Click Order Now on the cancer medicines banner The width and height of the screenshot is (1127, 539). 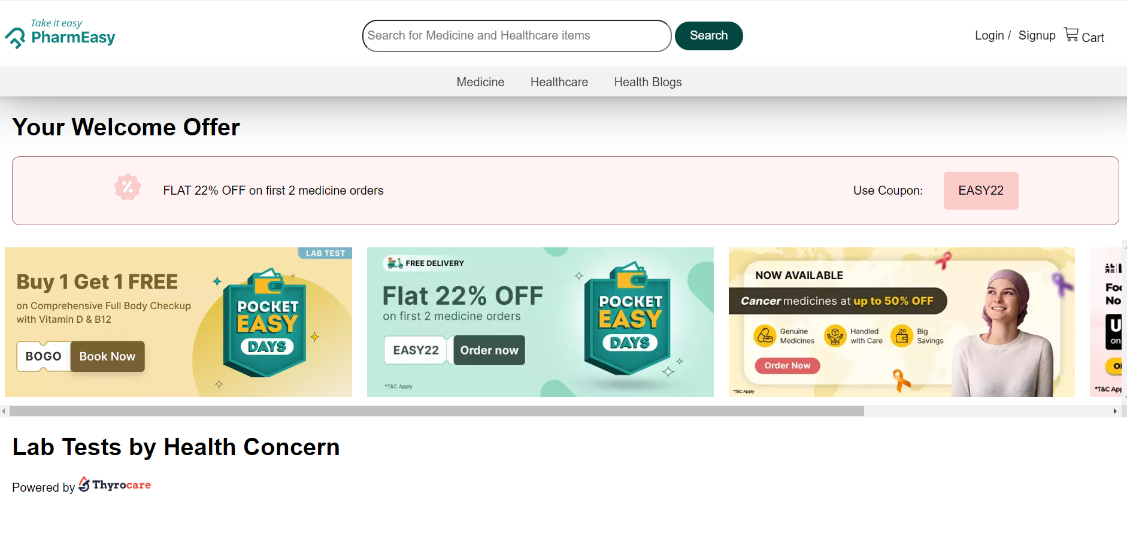(x=787, y=365)
